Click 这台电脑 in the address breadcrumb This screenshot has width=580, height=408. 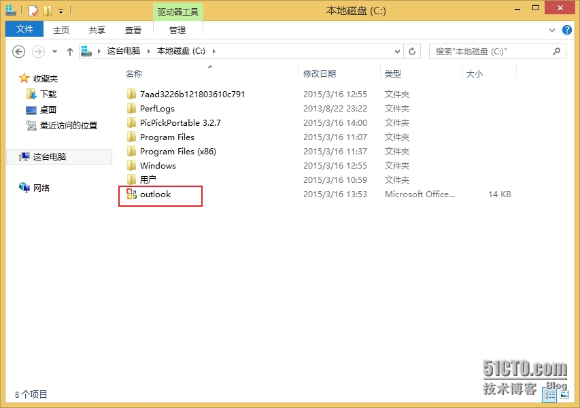click(x=124, y=51)
